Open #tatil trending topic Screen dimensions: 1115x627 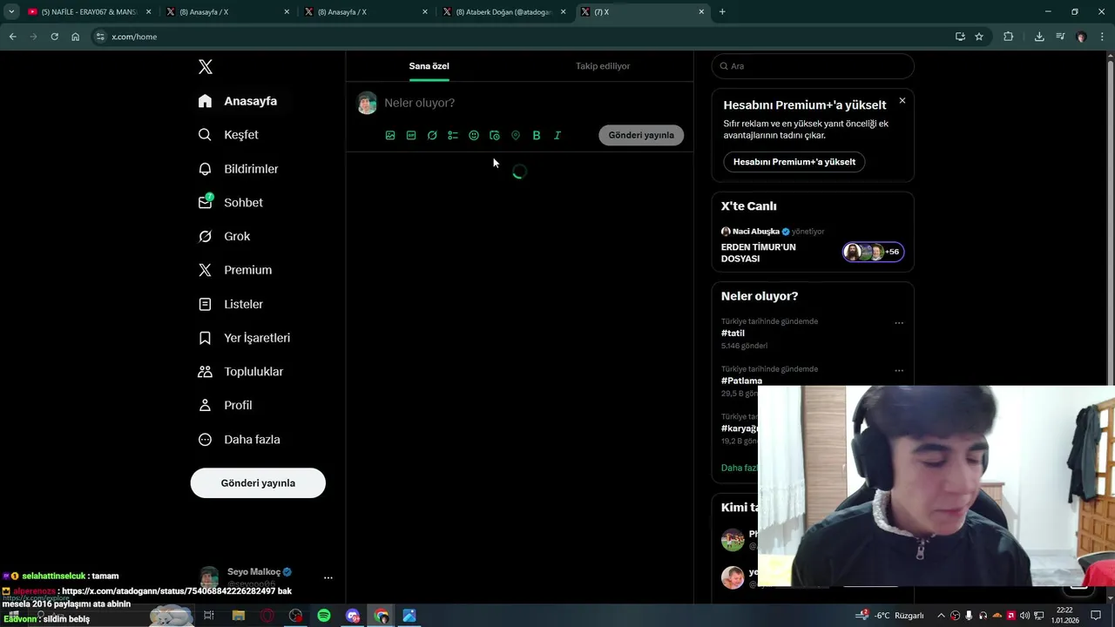[x=733, y=334]
